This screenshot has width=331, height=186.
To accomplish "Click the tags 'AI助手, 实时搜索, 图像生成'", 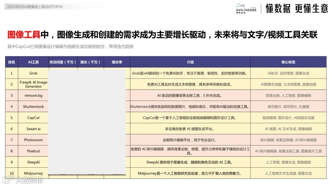I will (288, 73).
